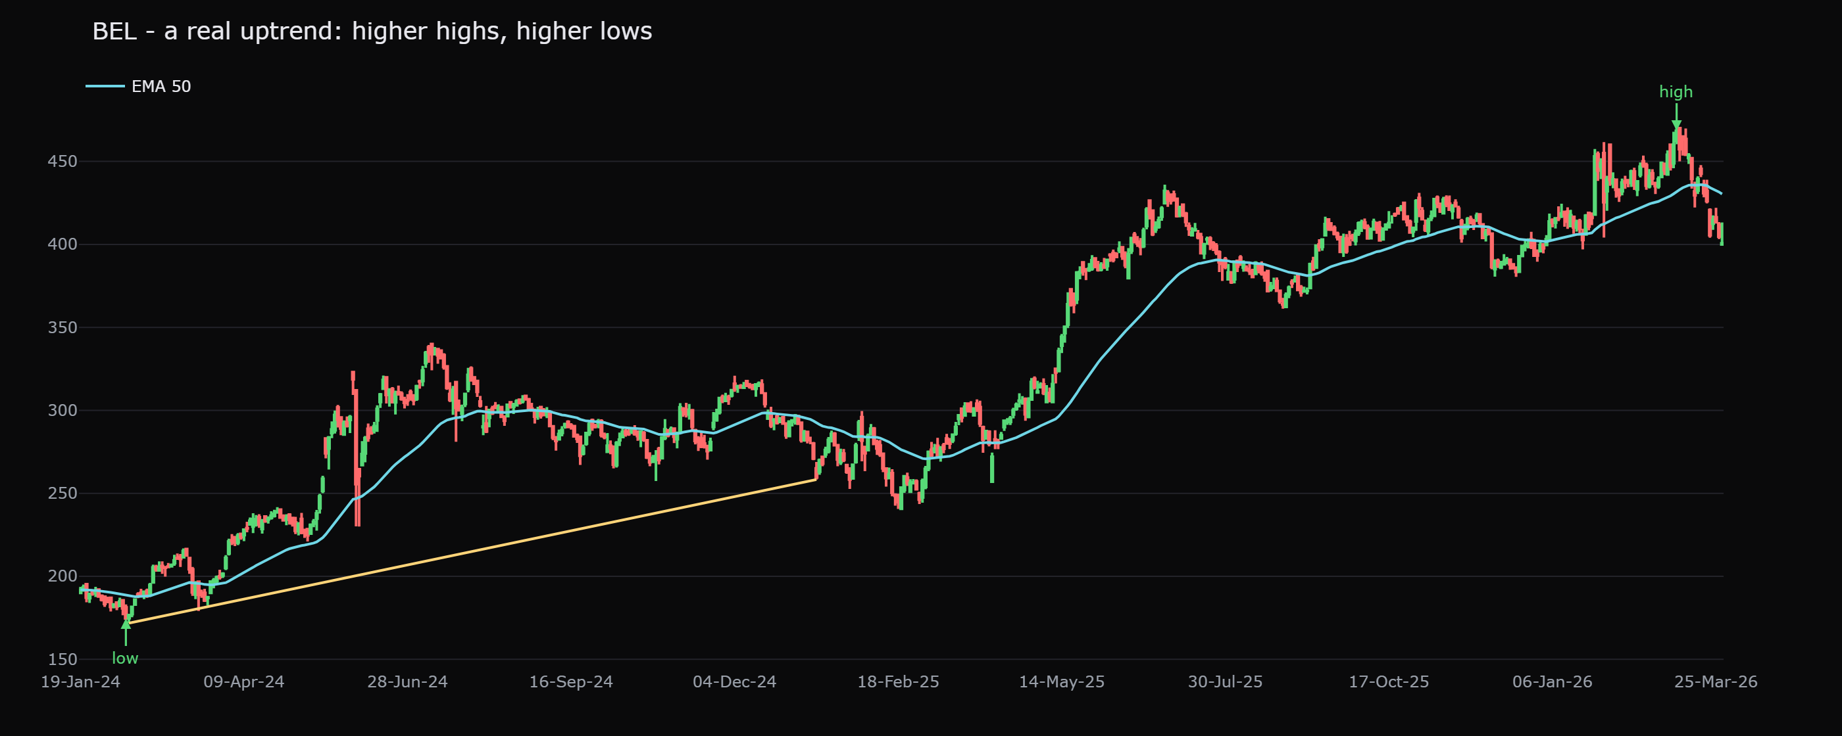Click the 200 y-axis label
1842x736 pixels.
click(x=62, y=576)
